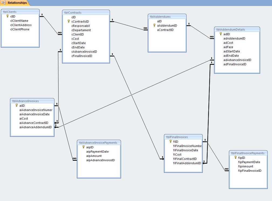Select the aiAdvanceInvoiceDate field
272x201 pixels.
(x=35, y=114)
